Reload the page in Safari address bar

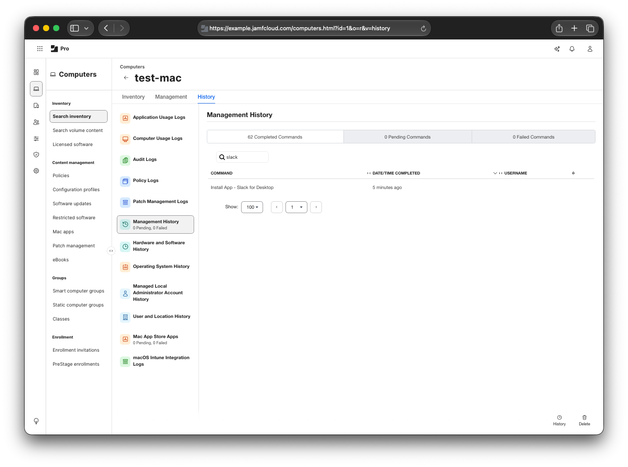click(x=423, y=29)
